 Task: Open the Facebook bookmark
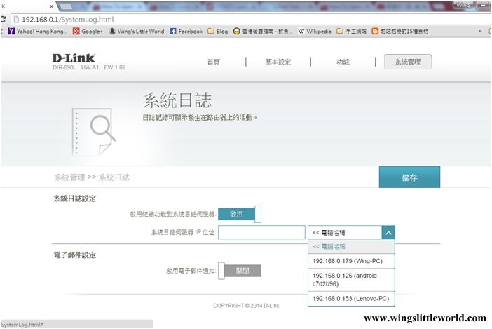pos(186,32)
